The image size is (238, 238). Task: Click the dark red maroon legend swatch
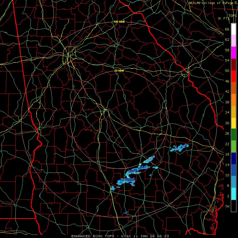(234, 64)
